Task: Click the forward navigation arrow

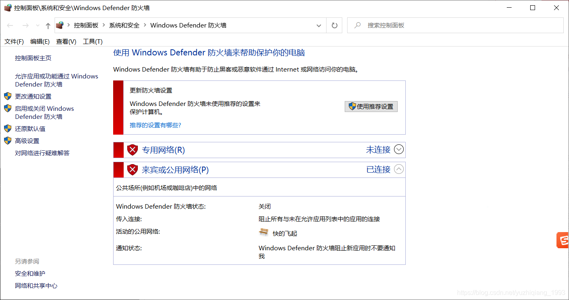Action: point(25,25)
